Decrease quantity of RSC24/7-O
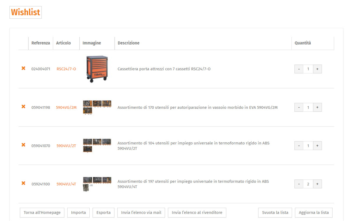 (299, 69)
